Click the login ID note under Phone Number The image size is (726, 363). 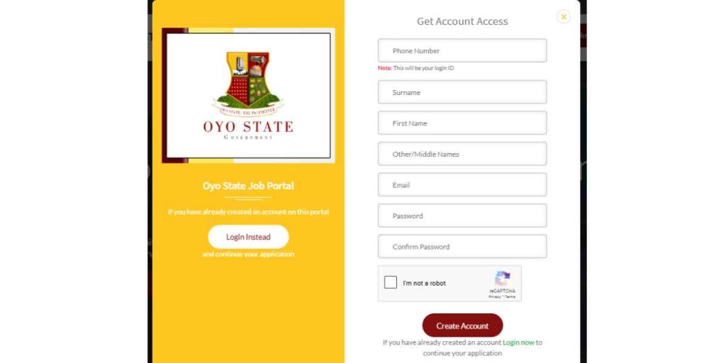(415, 68)
